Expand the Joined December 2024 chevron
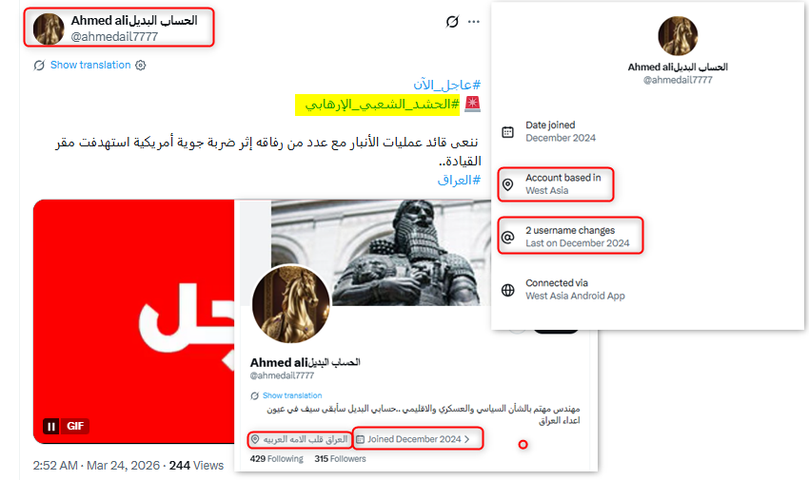This screenshot has height=480, width=809. 467,439
